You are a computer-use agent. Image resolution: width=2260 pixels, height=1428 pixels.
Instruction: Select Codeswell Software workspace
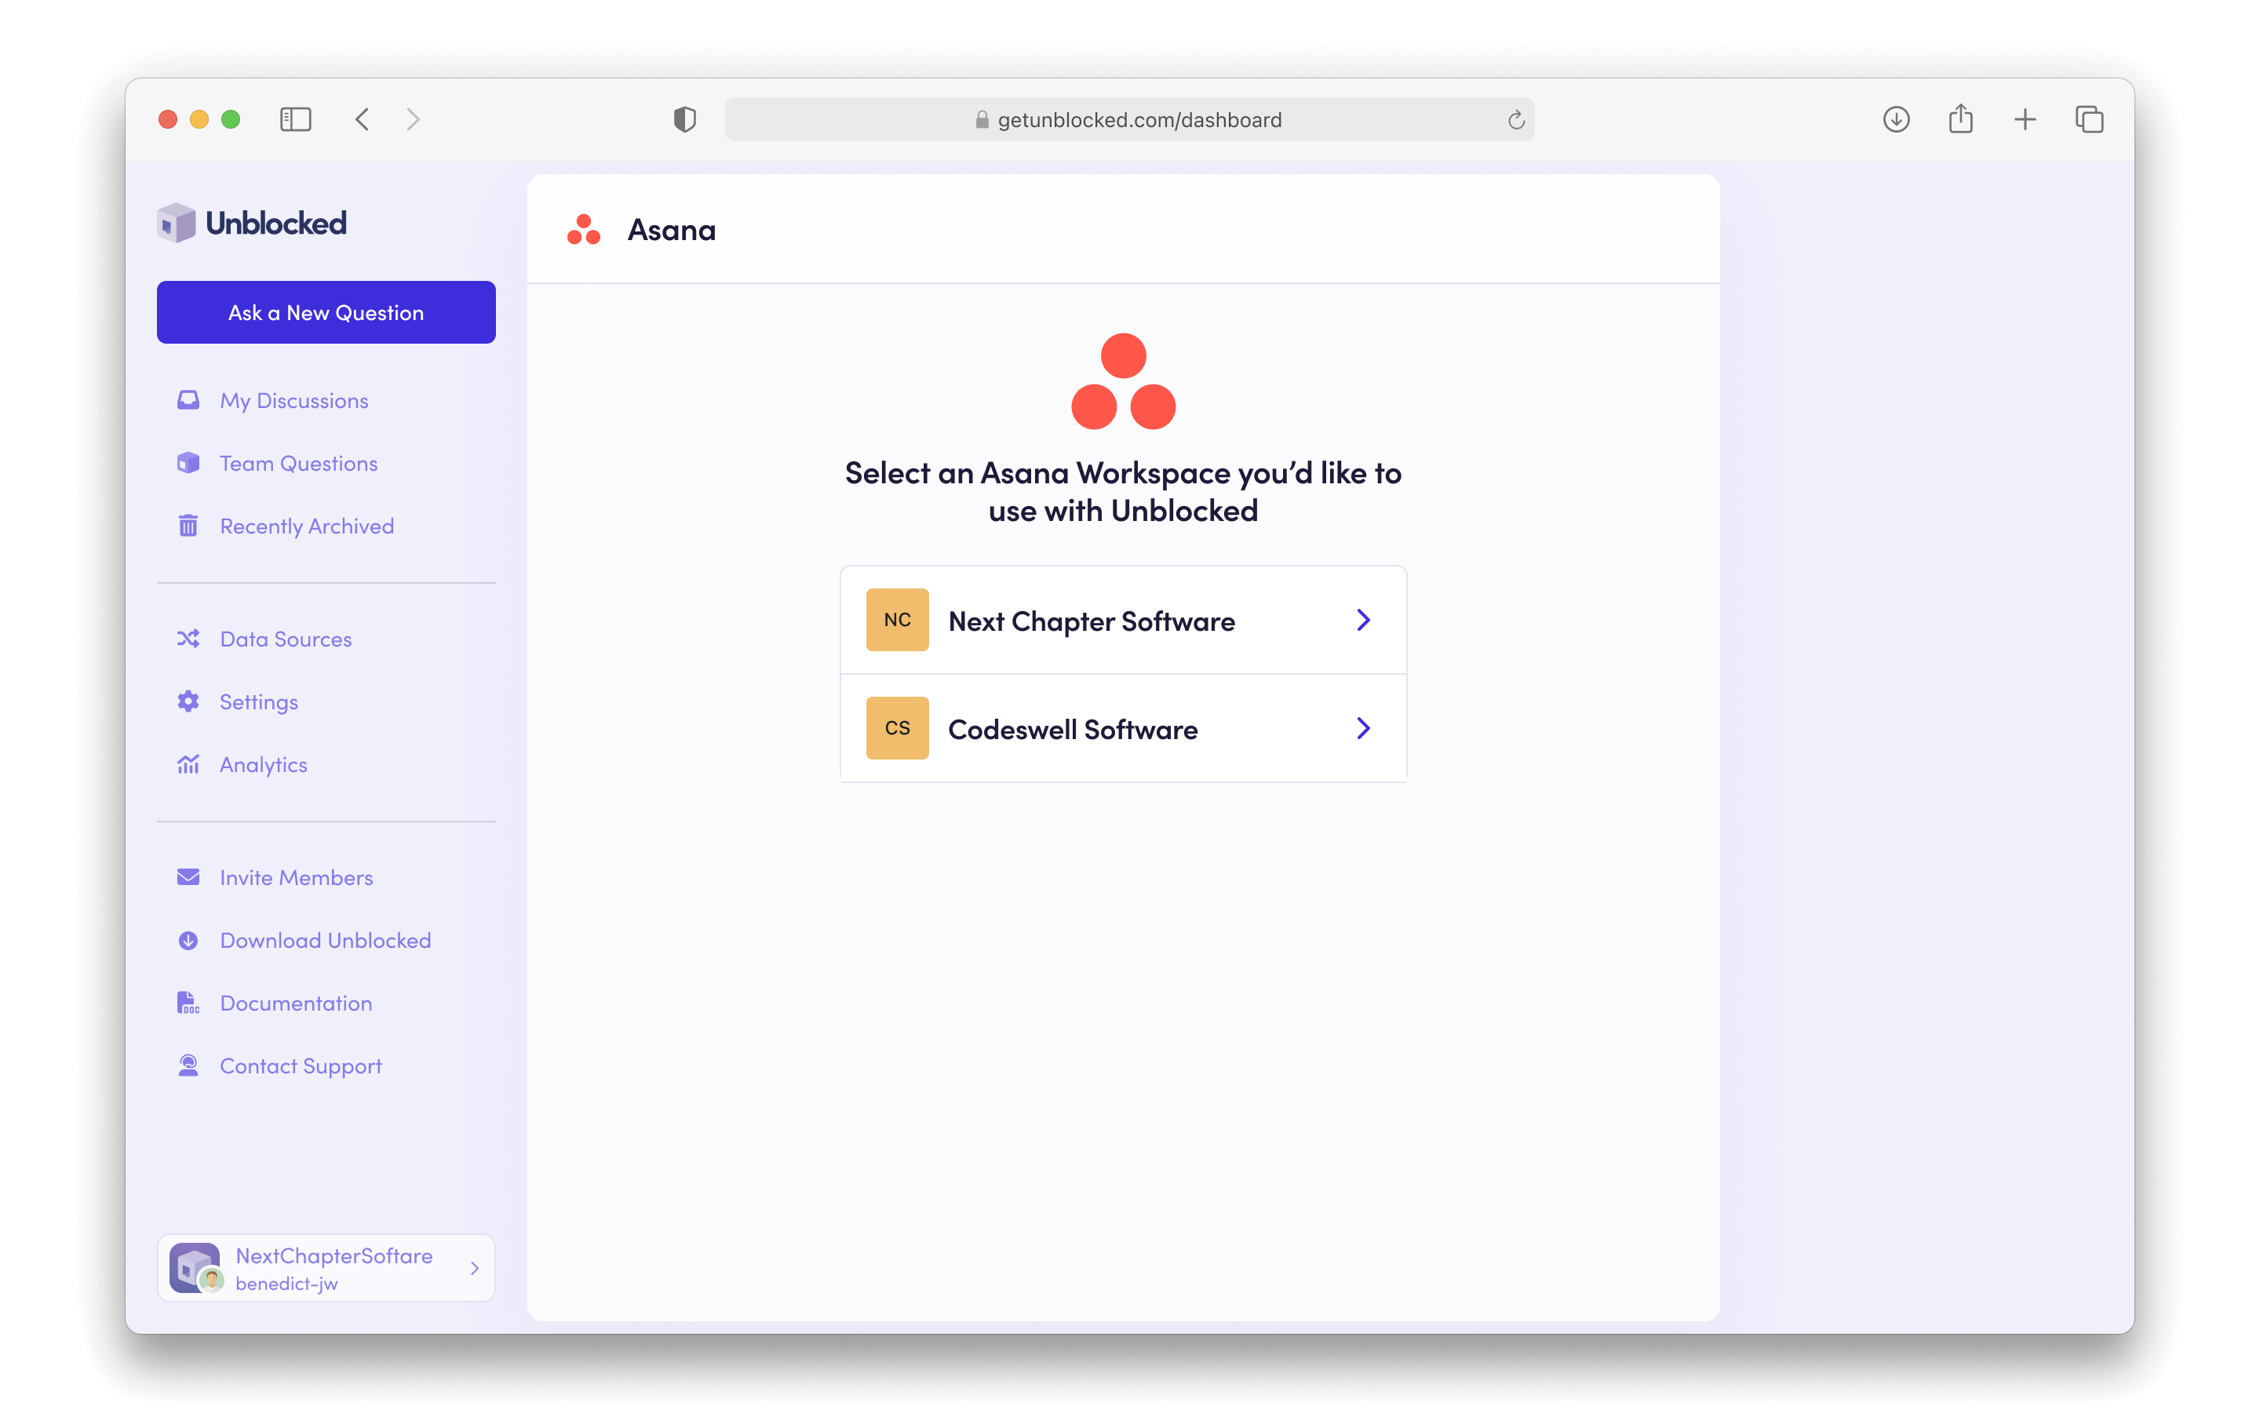click(1124, 729)
